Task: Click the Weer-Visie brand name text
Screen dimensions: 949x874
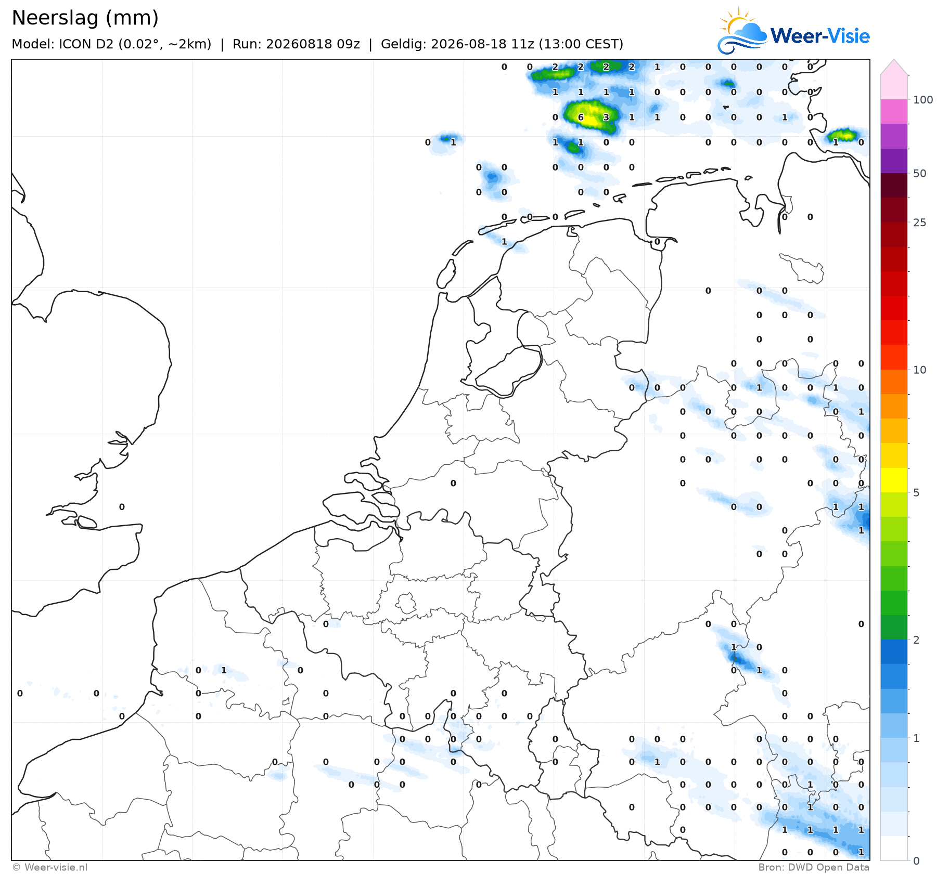Action: click(x=820, y=36)
